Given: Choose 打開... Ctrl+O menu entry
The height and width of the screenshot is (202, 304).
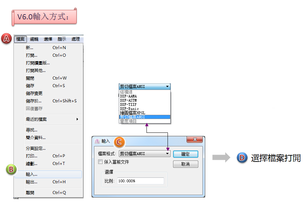Looking at the screenshot, I should click(48, 55).
